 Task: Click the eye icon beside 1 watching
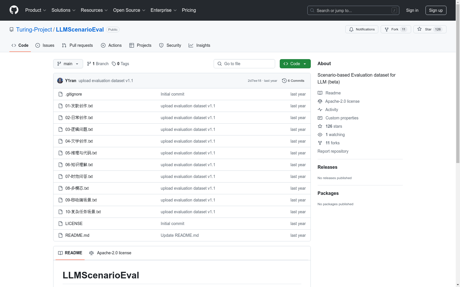click(320, 135)
